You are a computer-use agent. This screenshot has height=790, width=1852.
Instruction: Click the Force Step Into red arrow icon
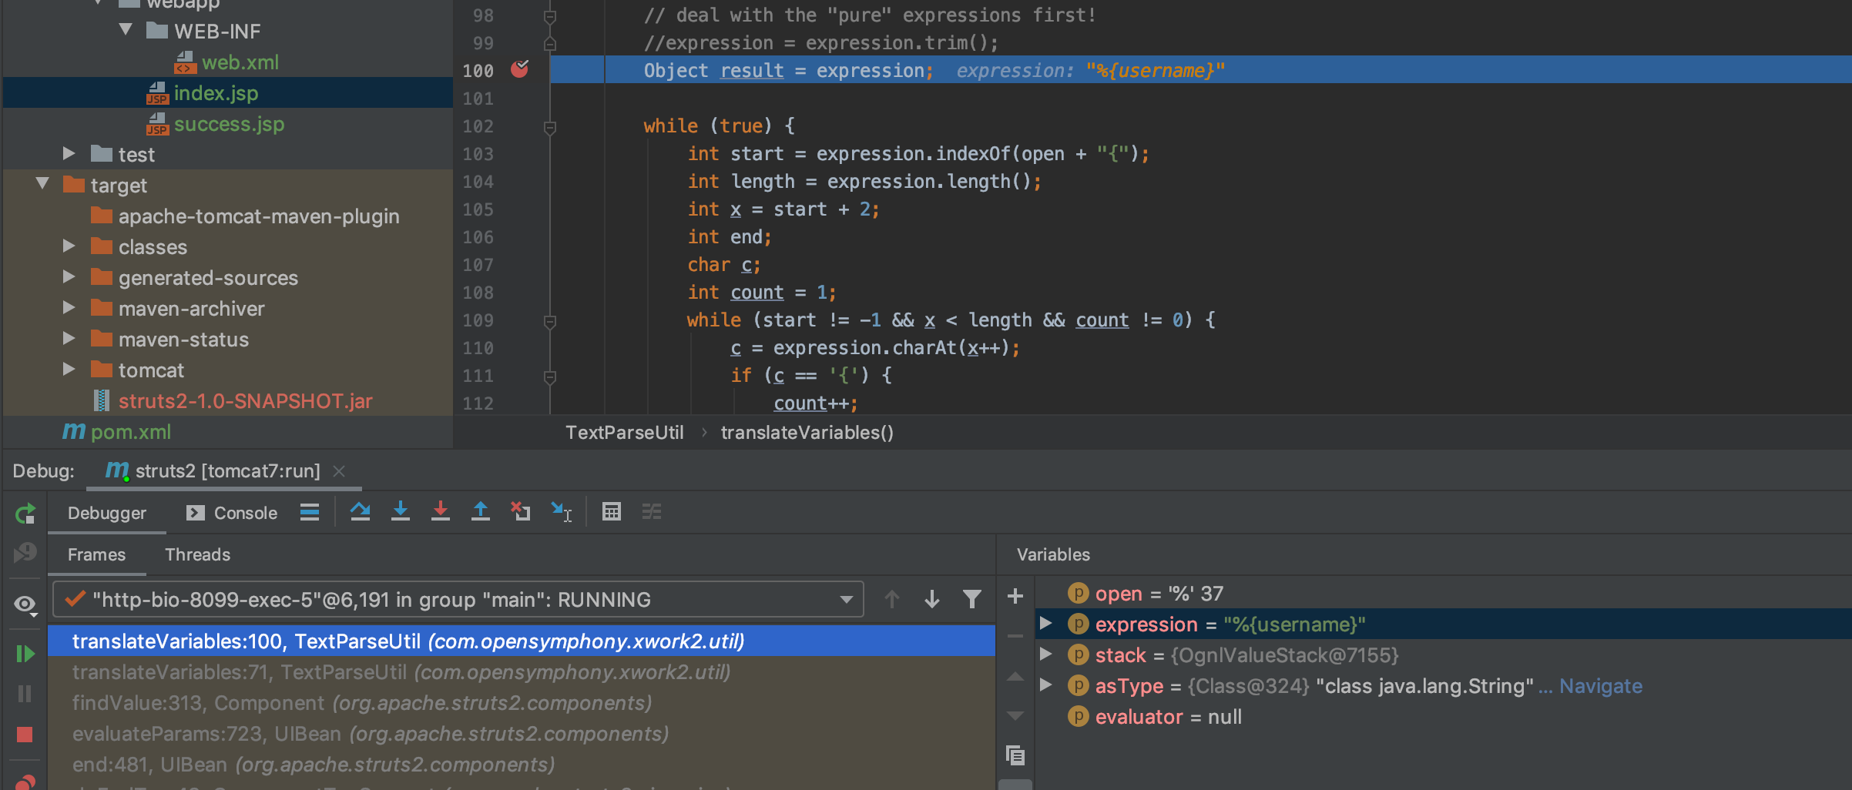tap(440, 511)
